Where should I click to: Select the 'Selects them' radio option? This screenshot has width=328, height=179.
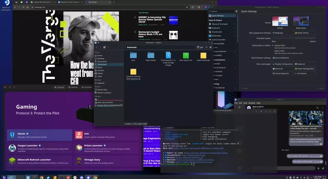pos(273,46)
